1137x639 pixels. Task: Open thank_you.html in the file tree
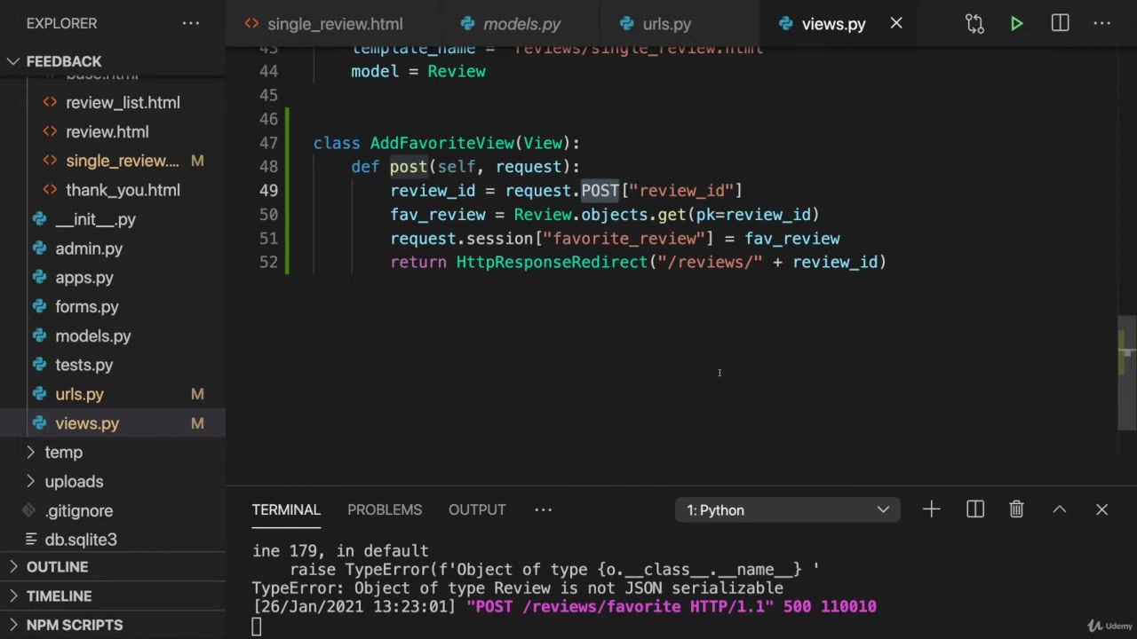click(x=122, y=190)
